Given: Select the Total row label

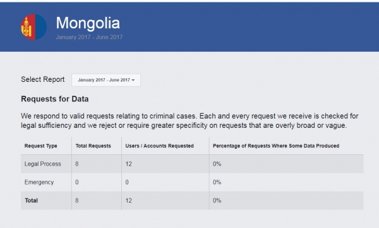Looking at the screenshot, I should click(32, 200).
